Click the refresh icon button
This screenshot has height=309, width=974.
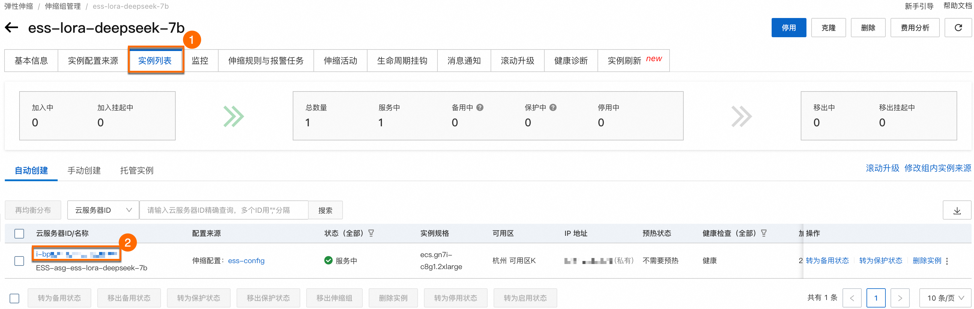click(x=958, y=28)
